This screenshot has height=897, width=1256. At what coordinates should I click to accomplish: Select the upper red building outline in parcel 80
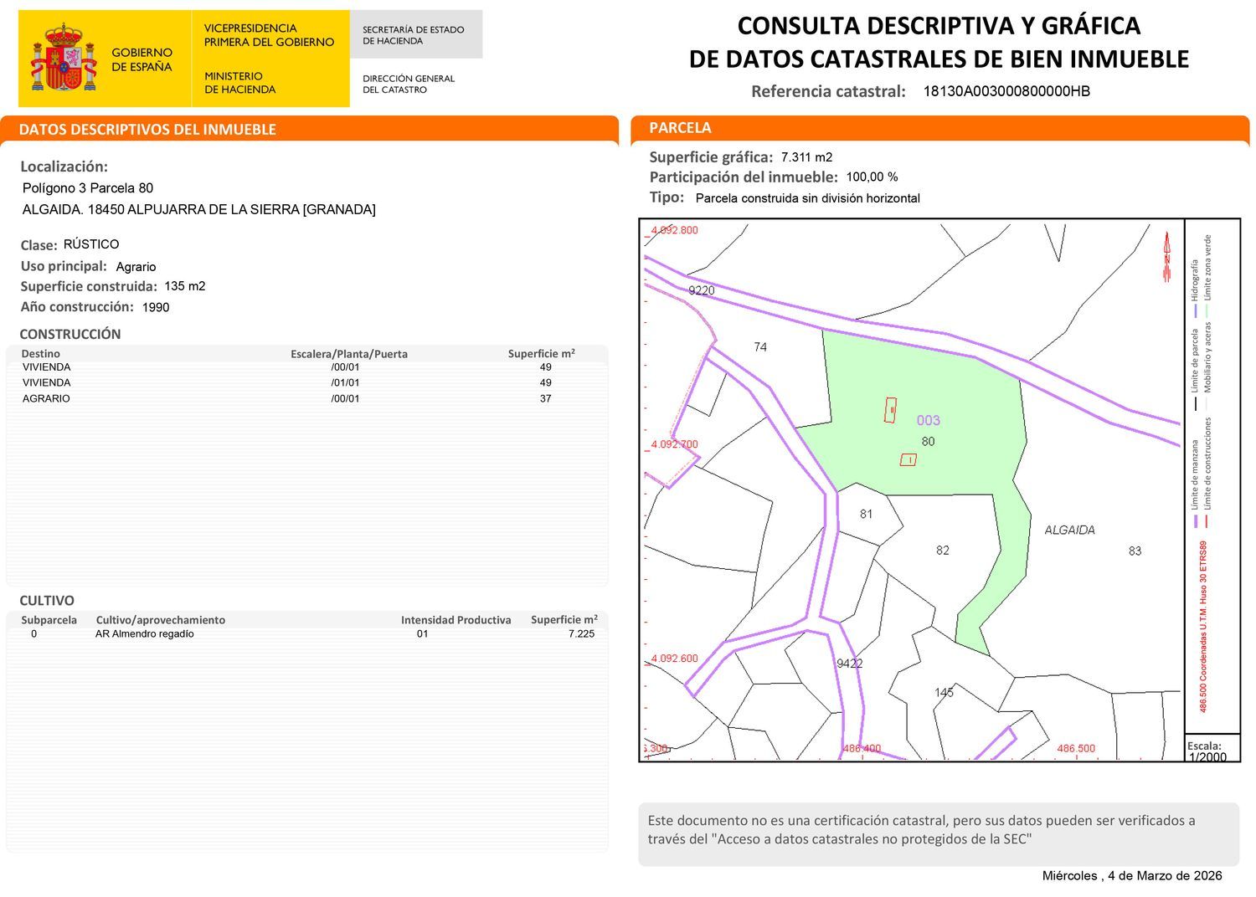(x=891, y=410)
